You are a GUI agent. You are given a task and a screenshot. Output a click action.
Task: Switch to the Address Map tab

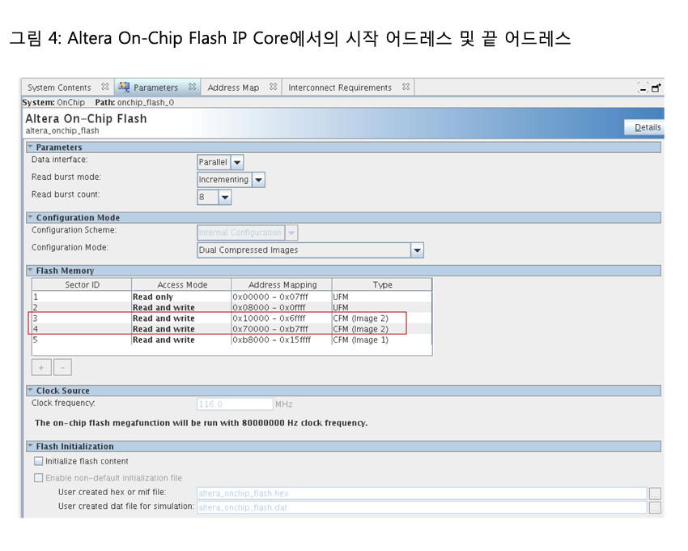coord(233,88)
